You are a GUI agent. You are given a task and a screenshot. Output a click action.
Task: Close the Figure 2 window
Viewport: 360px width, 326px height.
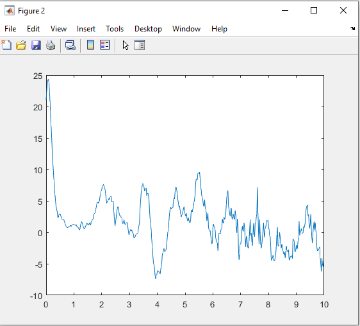tap(343, 10)
